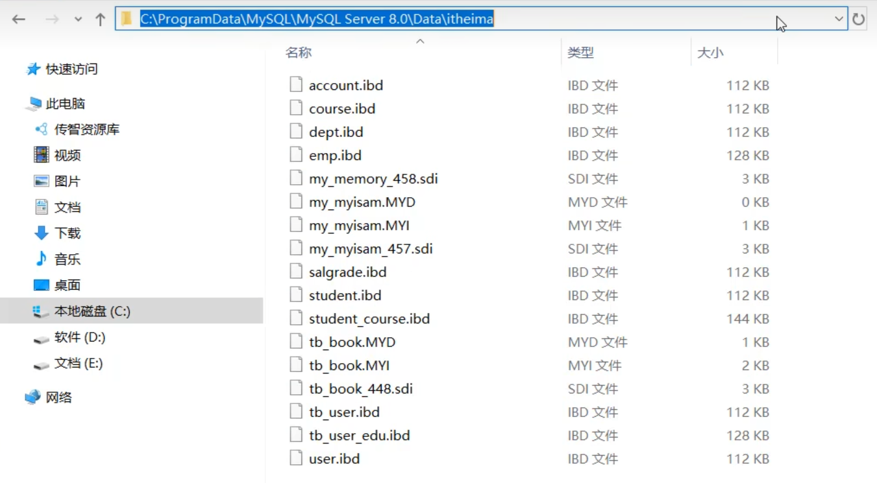
Task: Select the tb_book_448.sdi file name
Action: [361, 389]
